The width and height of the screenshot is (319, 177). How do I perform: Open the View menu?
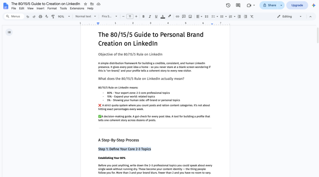pos(30,8)
